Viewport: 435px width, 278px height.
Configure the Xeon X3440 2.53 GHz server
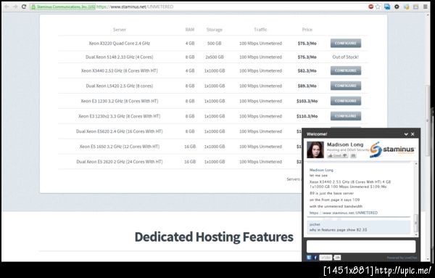click(346, 70)
